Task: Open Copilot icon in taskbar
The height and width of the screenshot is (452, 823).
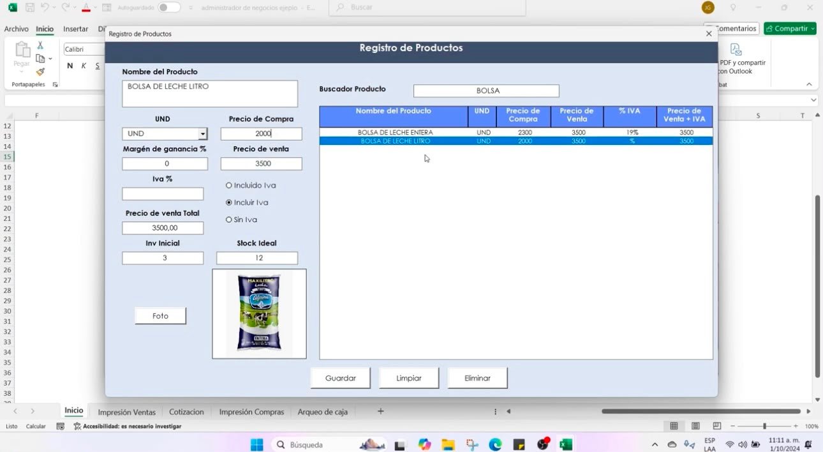Action: [424, 444]
